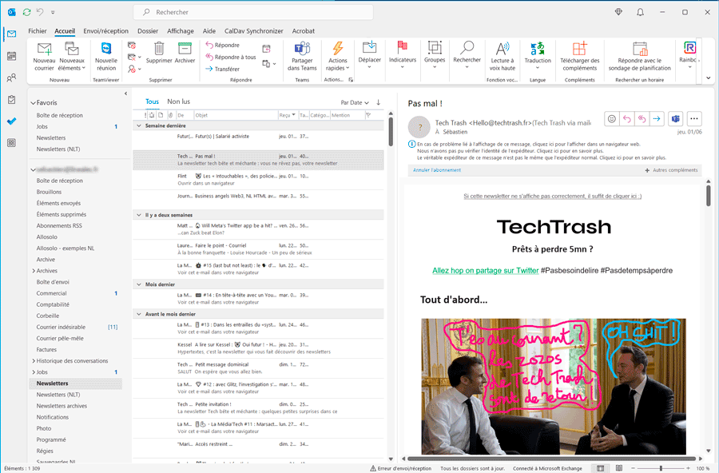Click Partager dans Teams button

pos(302,57)
